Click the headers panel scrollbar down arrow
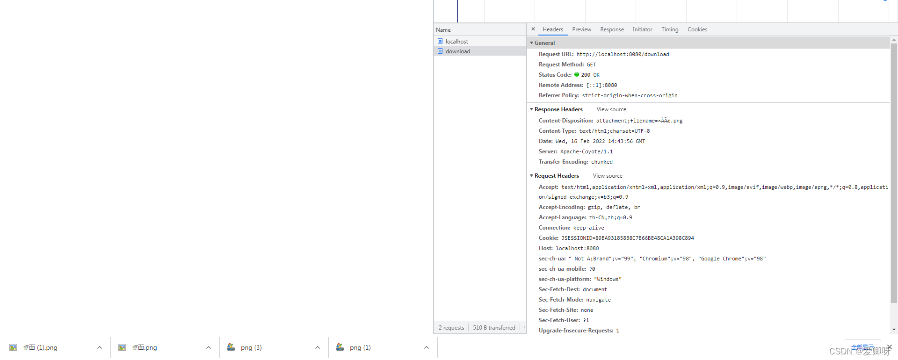The height and width of the screenshot is (360, 898). 894,330
